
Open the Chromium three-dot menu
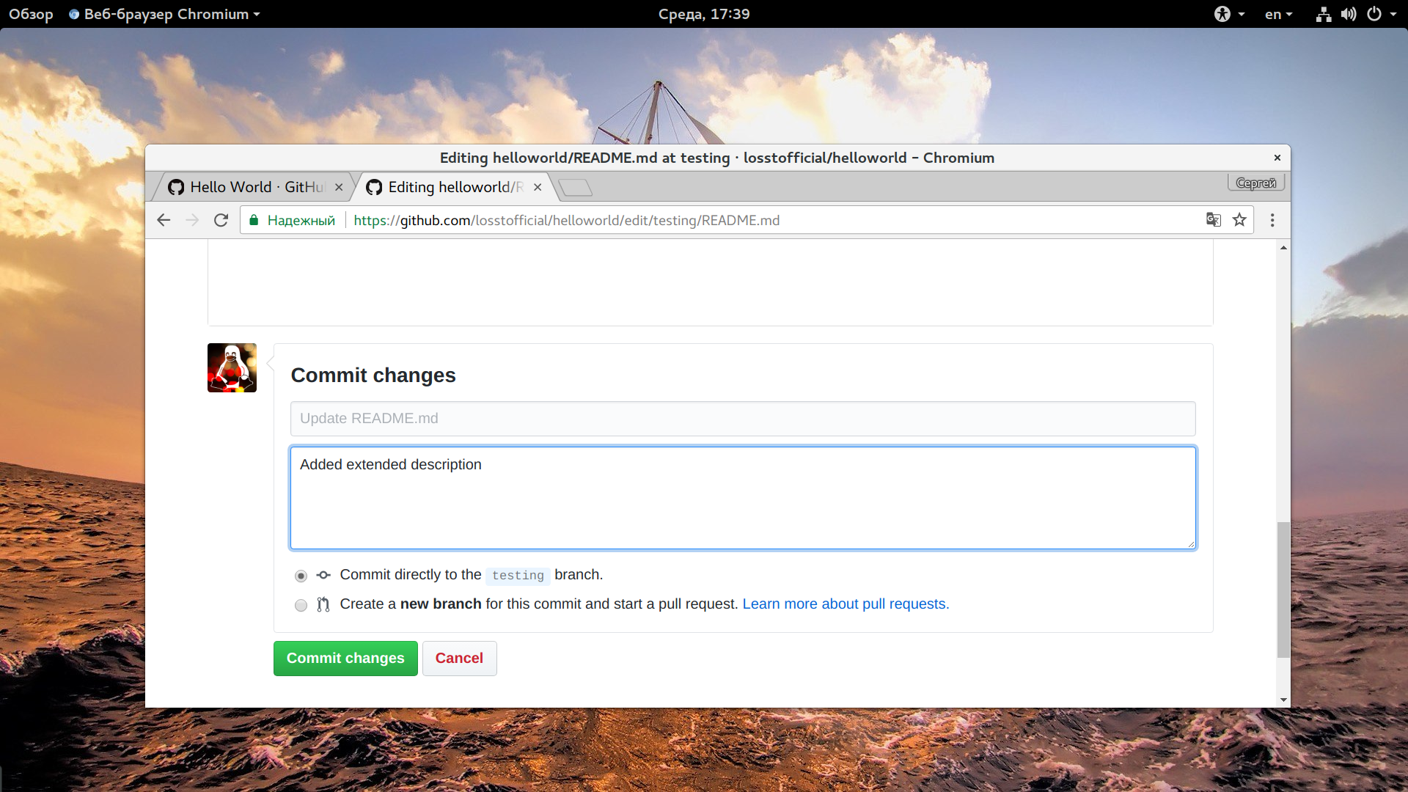pyautogui.click(x=1272, y=220)
